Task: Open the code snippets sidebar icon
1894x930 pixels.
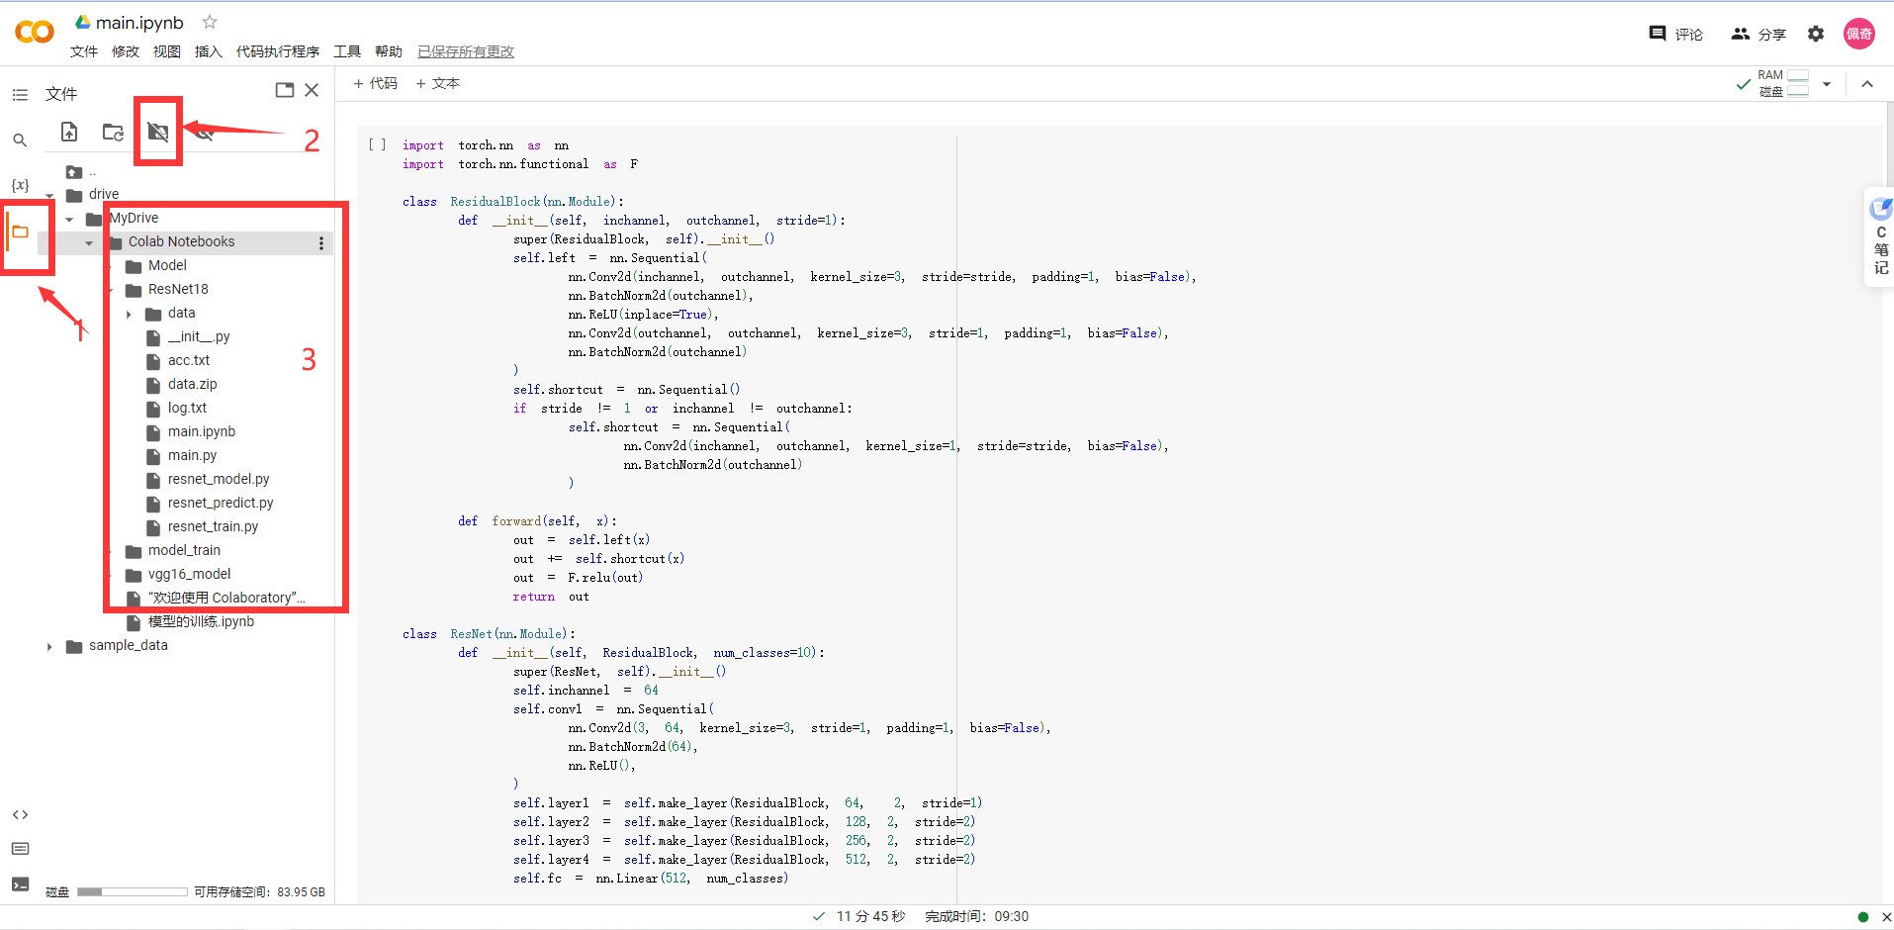Action: 20,815
